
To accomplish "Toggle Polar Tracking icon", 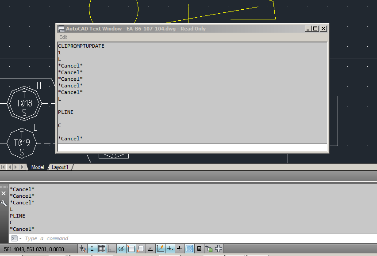I will (121, 249).
